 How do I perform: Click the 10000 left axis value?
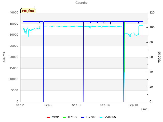pos(14,79)
